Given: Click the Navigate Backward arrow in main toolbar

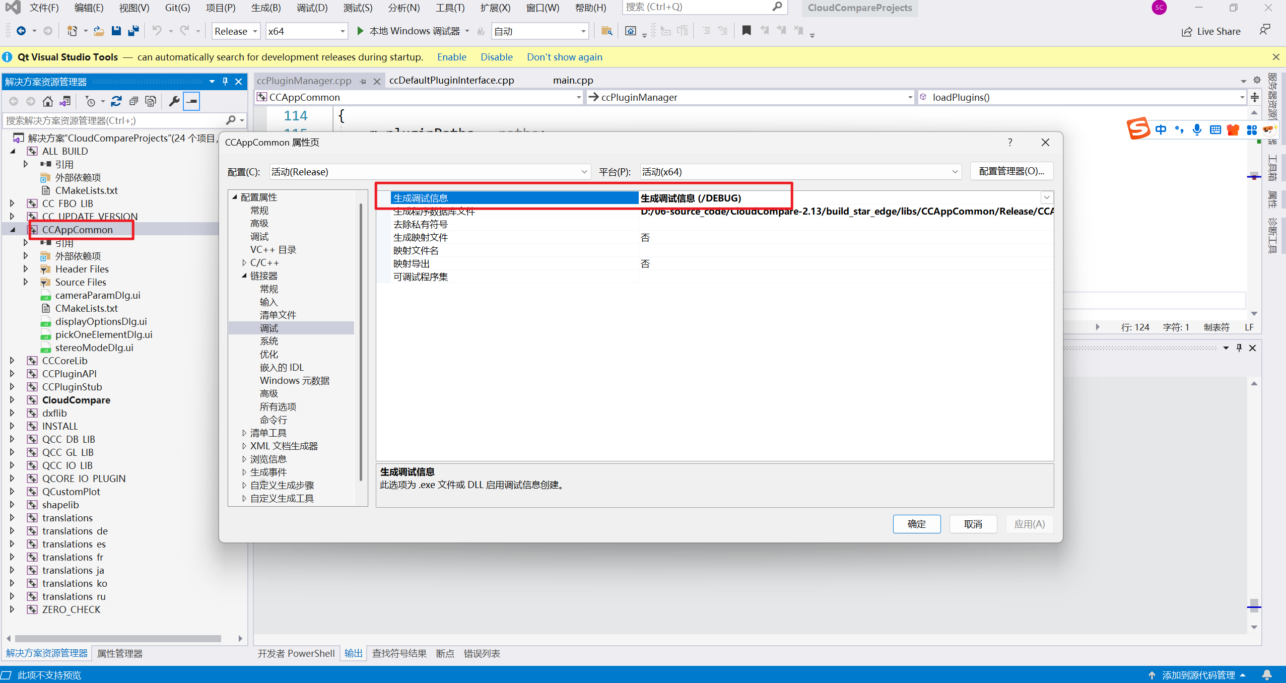Looking at the screenshot, I should 21,31.
